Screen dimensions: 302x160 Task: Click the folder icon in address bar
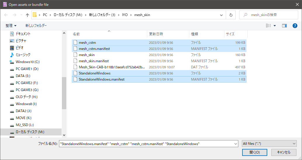[35, 15]
